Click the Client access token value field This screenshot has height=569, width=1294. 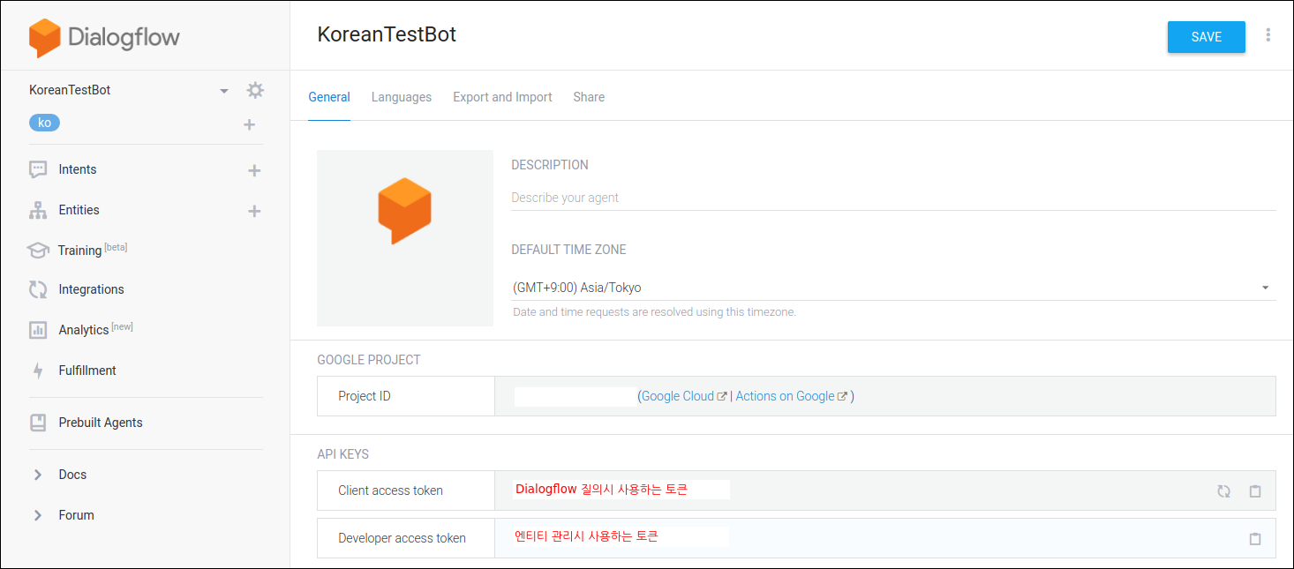885,490
